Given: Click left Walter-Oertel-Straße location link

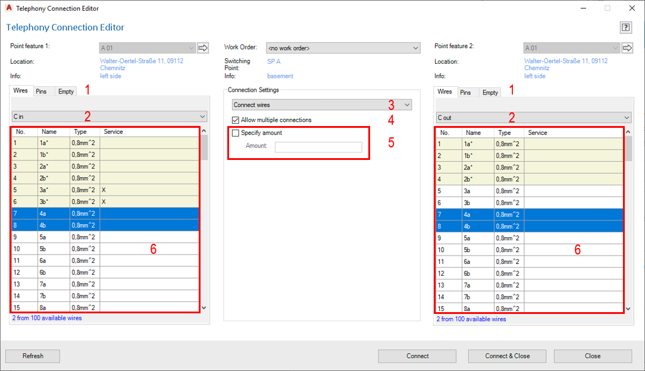Looking at the screenshot, I should pyautogui.click(x=142, y=64).
